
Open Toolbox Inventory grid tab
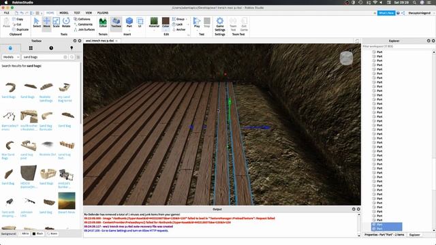[x=31, y=48]
